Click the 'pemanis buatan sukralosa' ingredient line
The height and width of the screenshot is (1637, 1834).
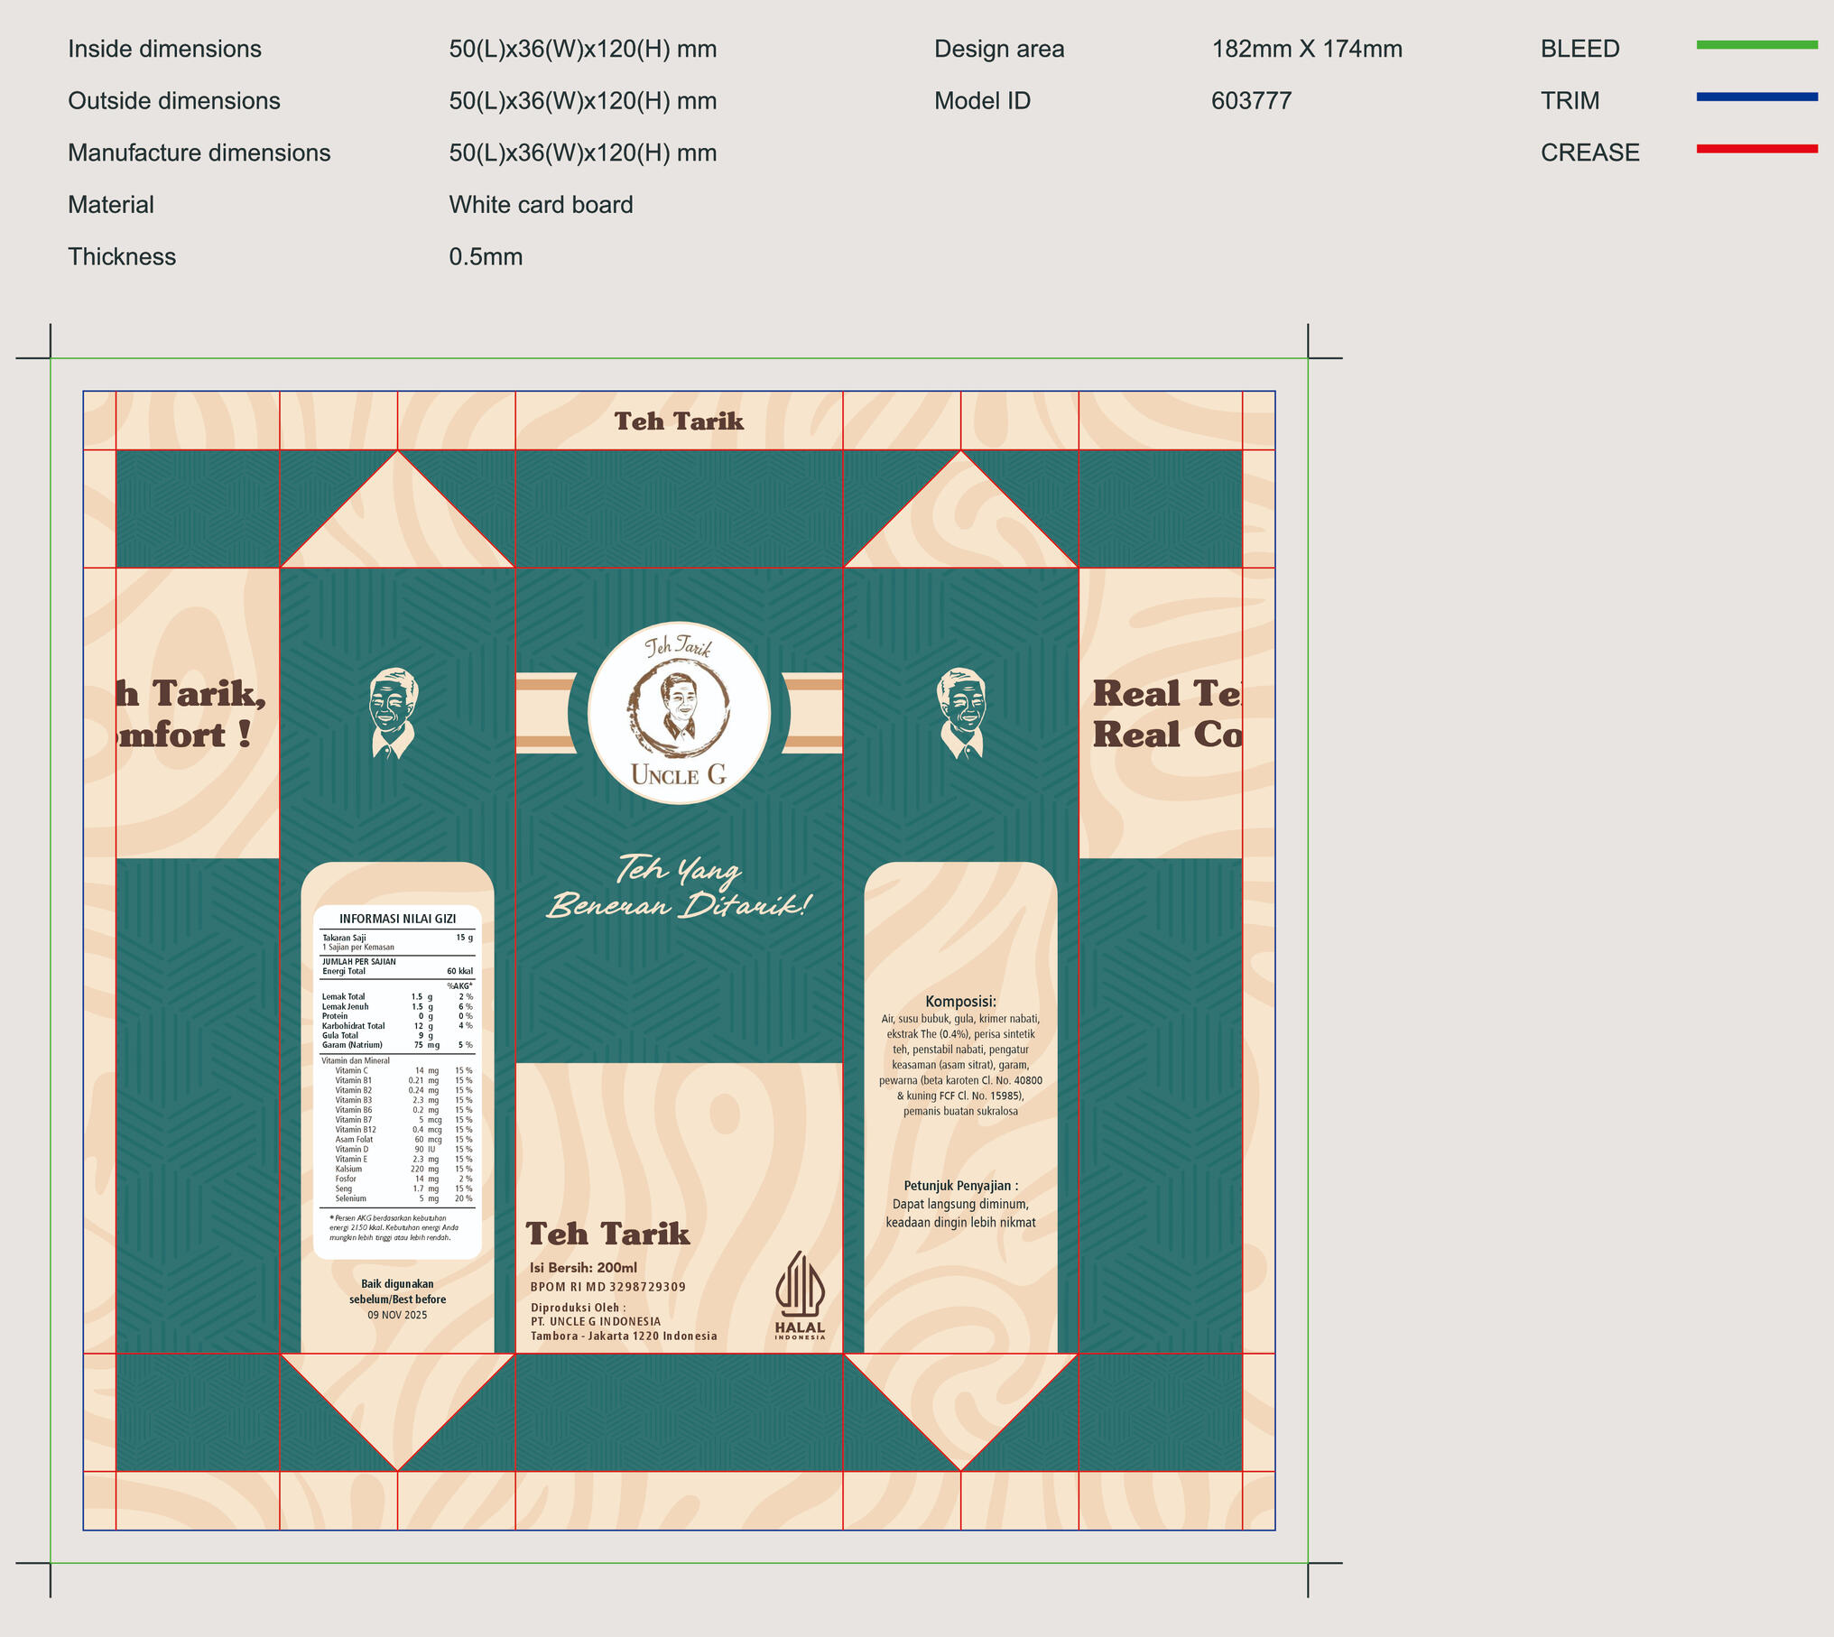[x=961, y=1112]
